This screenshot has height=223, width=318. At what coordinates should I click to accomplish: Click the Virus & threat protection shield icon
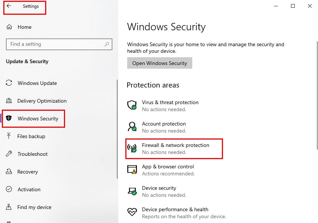tap(132, 105)
